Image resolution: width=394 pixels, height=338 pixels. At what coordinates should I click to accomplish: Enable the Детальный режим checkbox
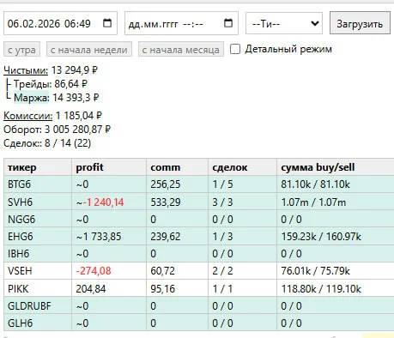point(235,49)
